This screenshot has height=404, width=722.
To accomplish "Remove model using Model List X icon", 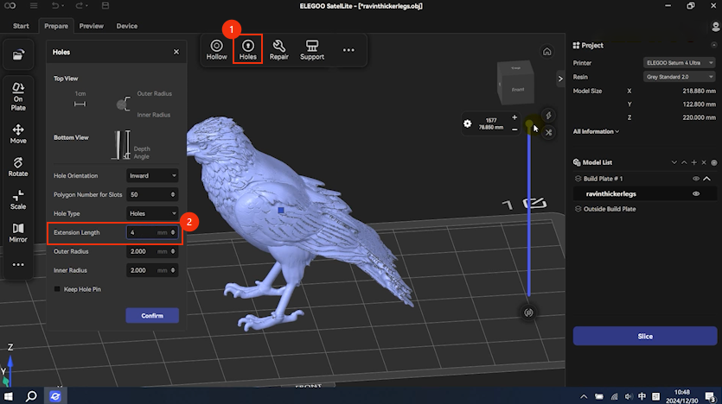I will click(x=704, y=162).
